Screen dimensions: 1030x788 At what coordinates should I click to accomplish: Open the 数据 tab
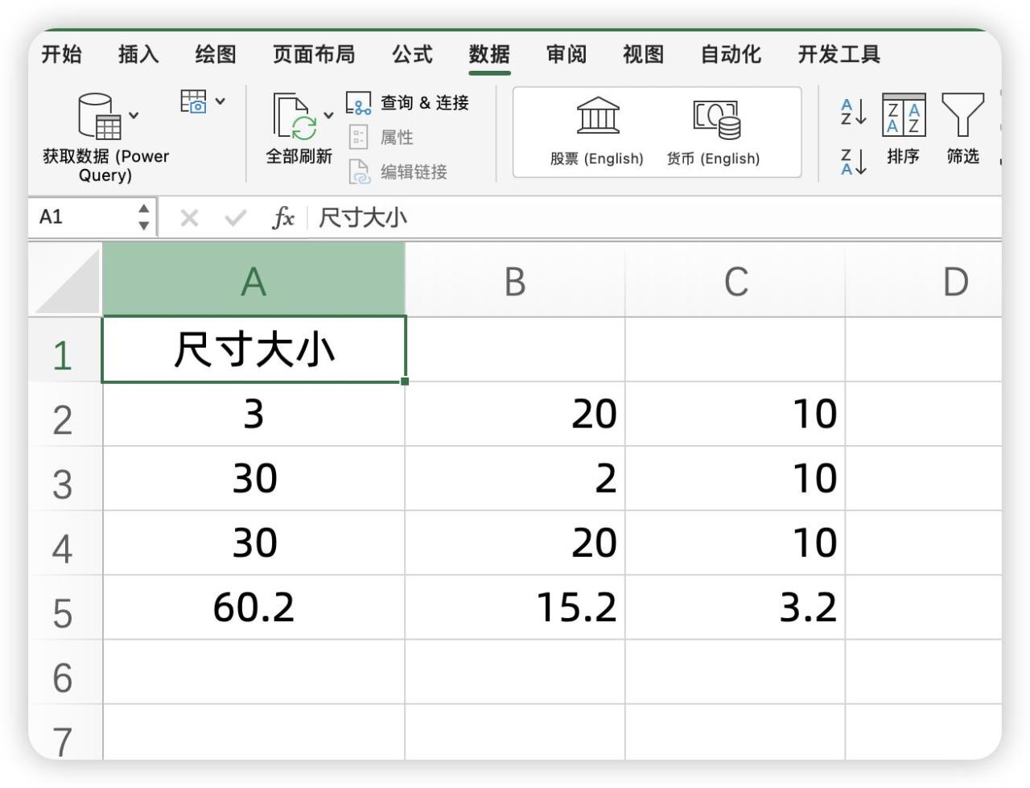pos(489,54)
